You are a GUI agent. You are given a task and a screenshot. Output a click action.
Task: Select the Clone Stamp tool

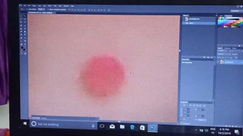point(21,28)
